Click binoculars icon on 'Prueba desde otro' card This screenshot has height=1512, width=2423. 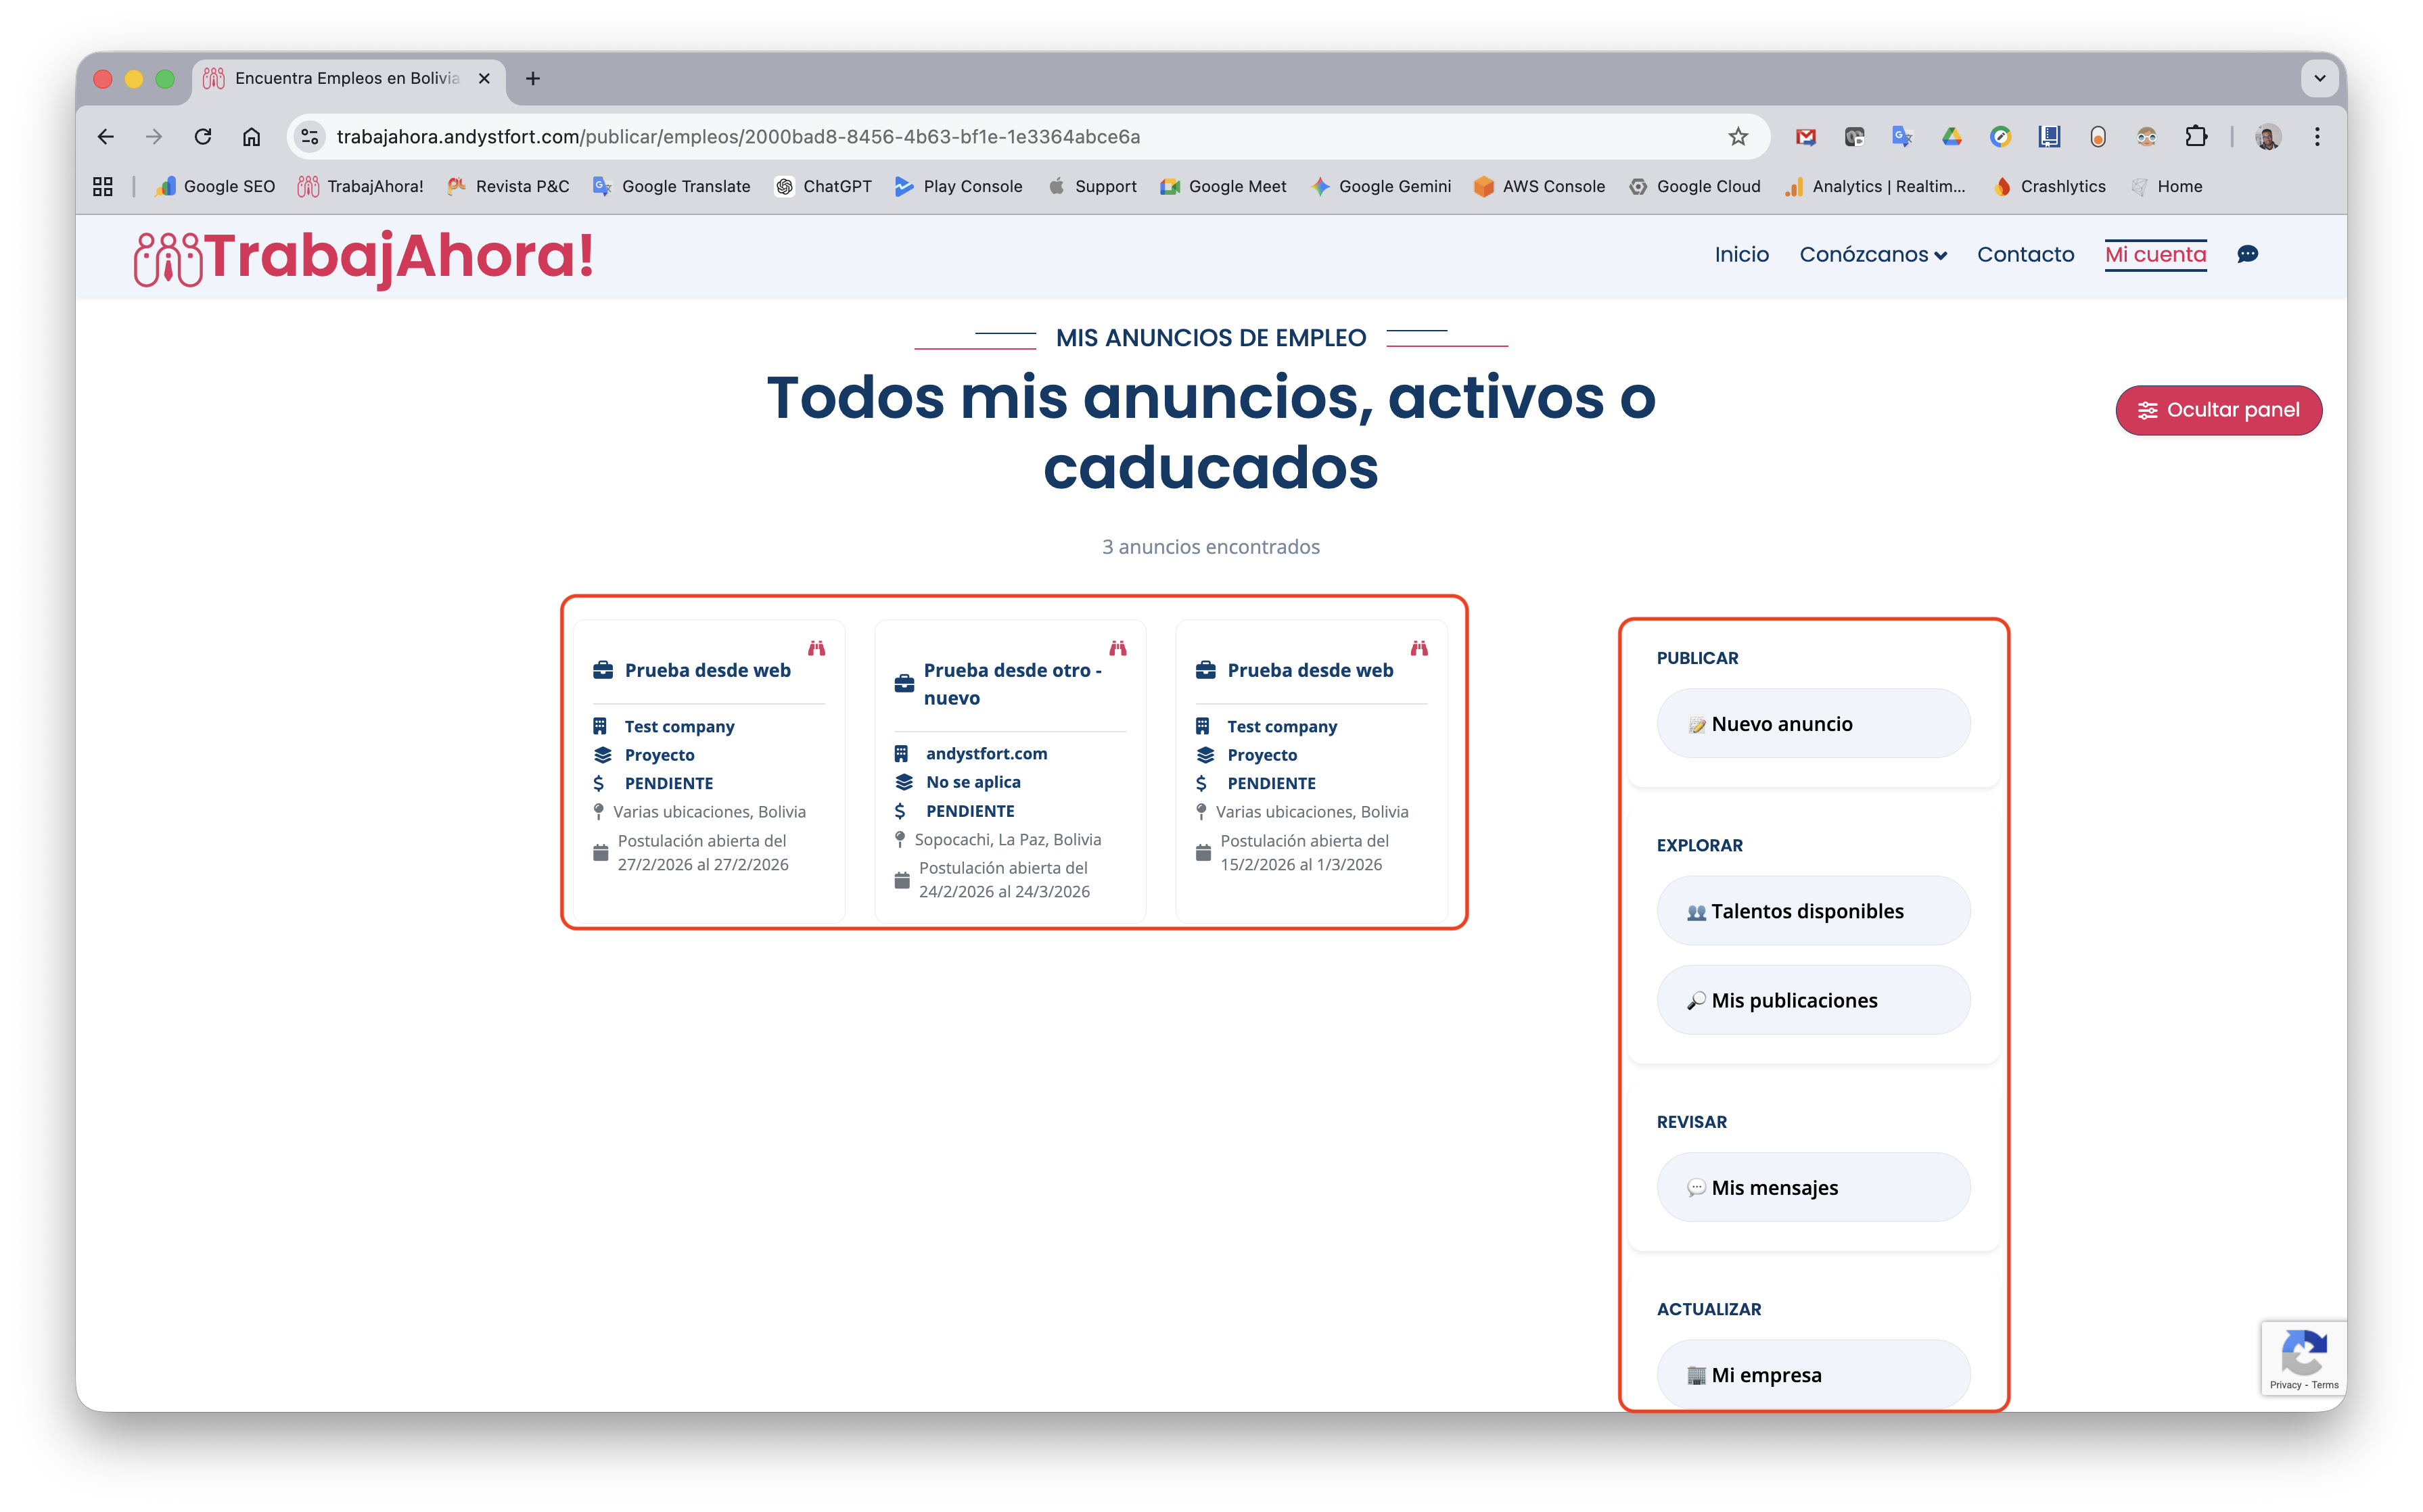[x=1117, y=648]
